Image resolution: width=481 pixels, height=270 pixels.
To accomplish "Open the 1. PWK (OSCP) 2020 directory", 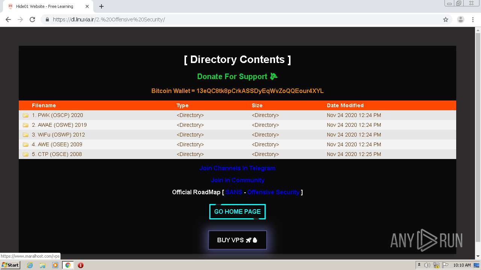I will [57, 115].
